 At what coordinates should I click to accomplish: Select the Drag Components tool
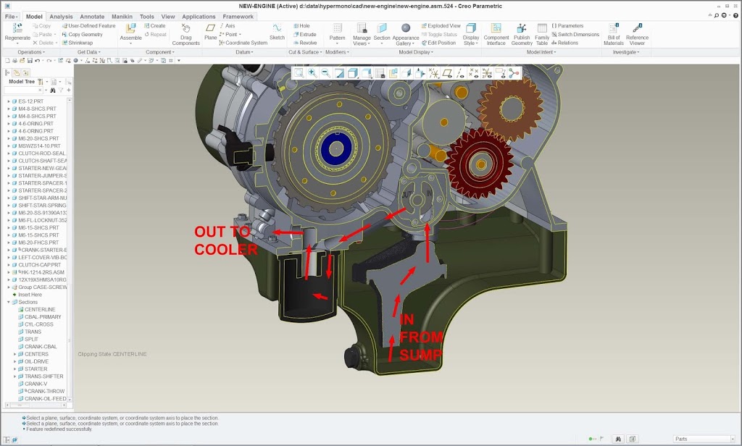coord(185,29)
